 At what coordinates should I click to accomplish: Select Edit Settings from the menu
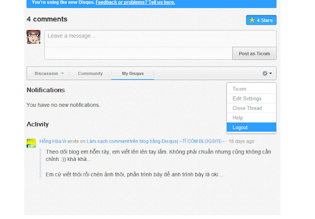tap(252, 98)
